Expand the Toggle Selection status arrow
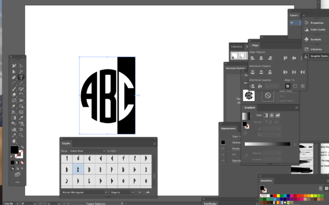The image size is (329, 205). click(x=122, y=203)
